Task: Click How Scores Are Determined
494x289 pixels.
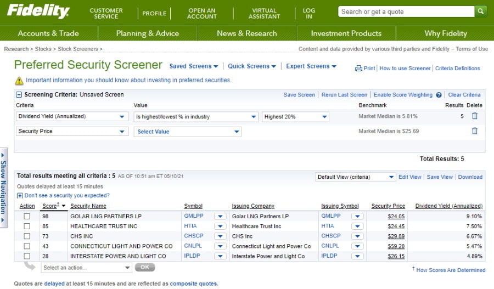Action: tap(451, 270)
